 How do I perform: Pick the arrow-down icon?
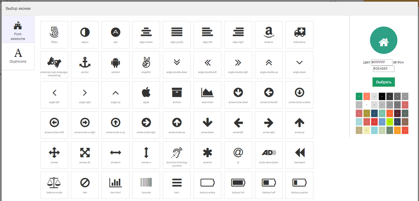click(x=207, y=125)
